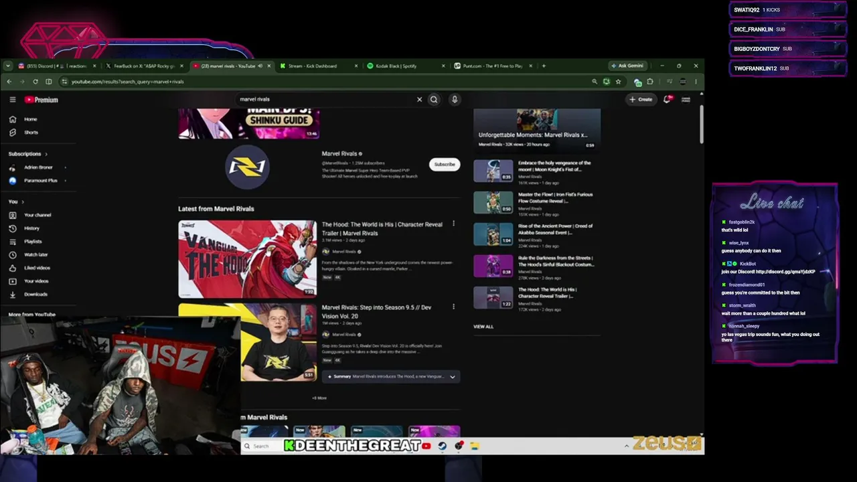Click the Windows taskbar Search box
857x482 pixels.
[262, 446]
